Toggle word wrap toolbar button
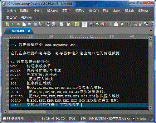 (x=61, y=24)
